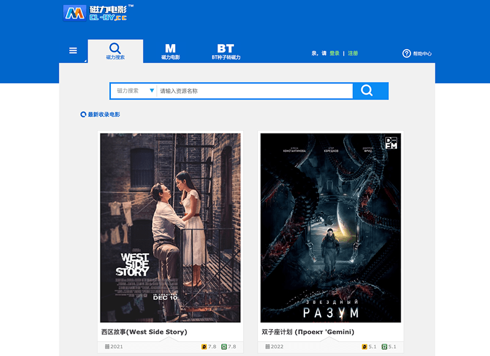Select the 磁力搜索 tab
Image resolution: width=490 pixels, height=356 pixels.
click(115, 51)
